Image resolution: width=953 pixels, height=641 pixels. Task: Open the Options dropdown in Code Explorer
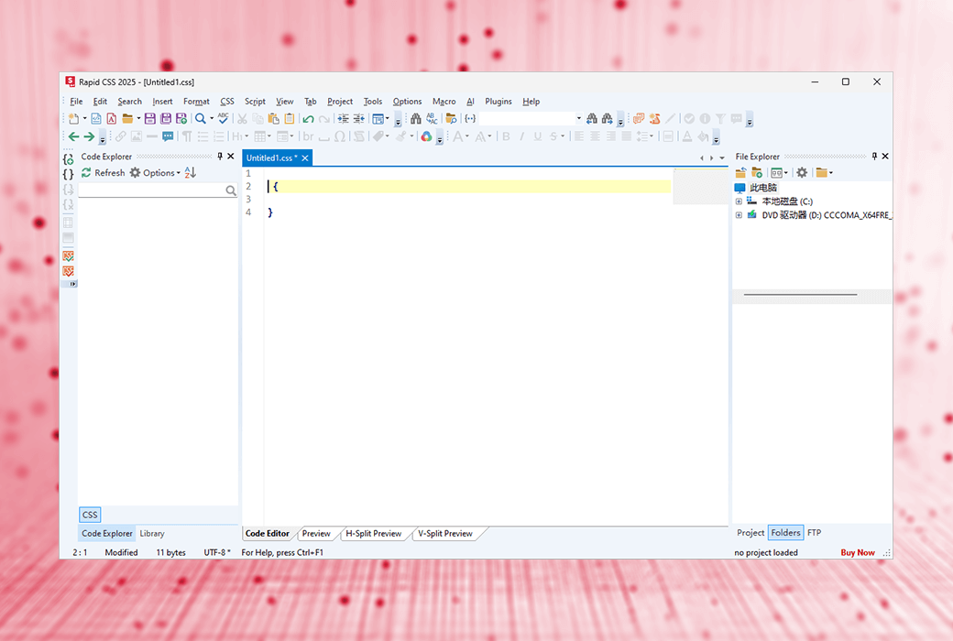coord(155,172)
